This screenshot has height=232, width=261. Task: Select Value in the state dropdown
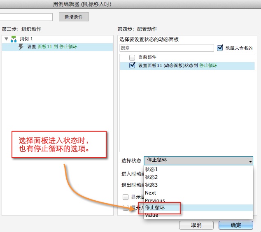(151, 215)
